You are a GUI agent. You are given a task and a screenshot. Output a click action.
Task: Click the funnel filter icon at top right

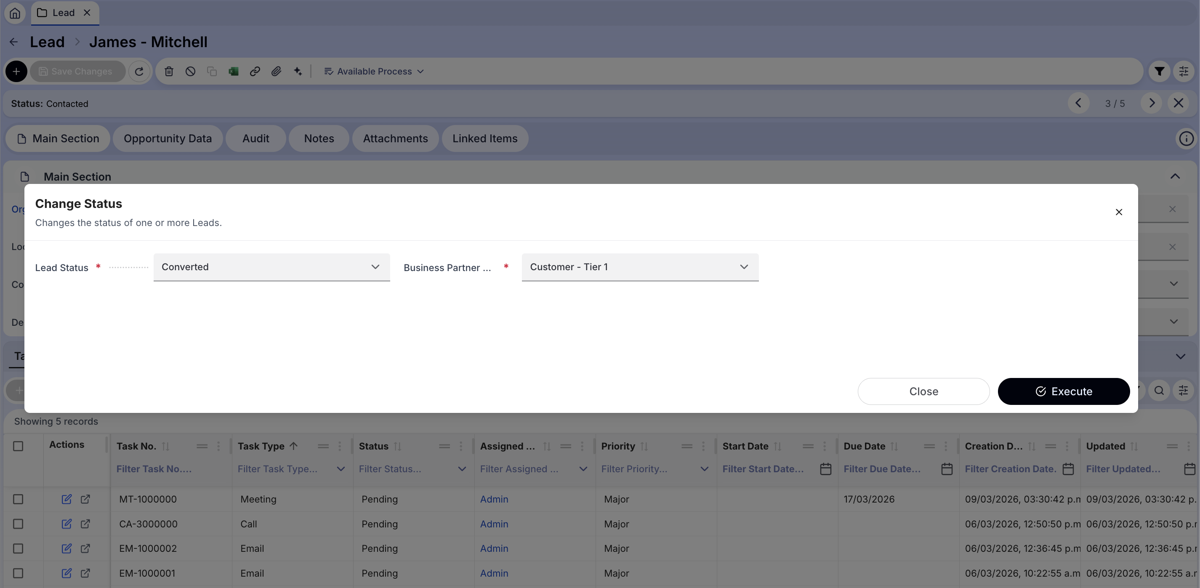tap(1159, 71)
